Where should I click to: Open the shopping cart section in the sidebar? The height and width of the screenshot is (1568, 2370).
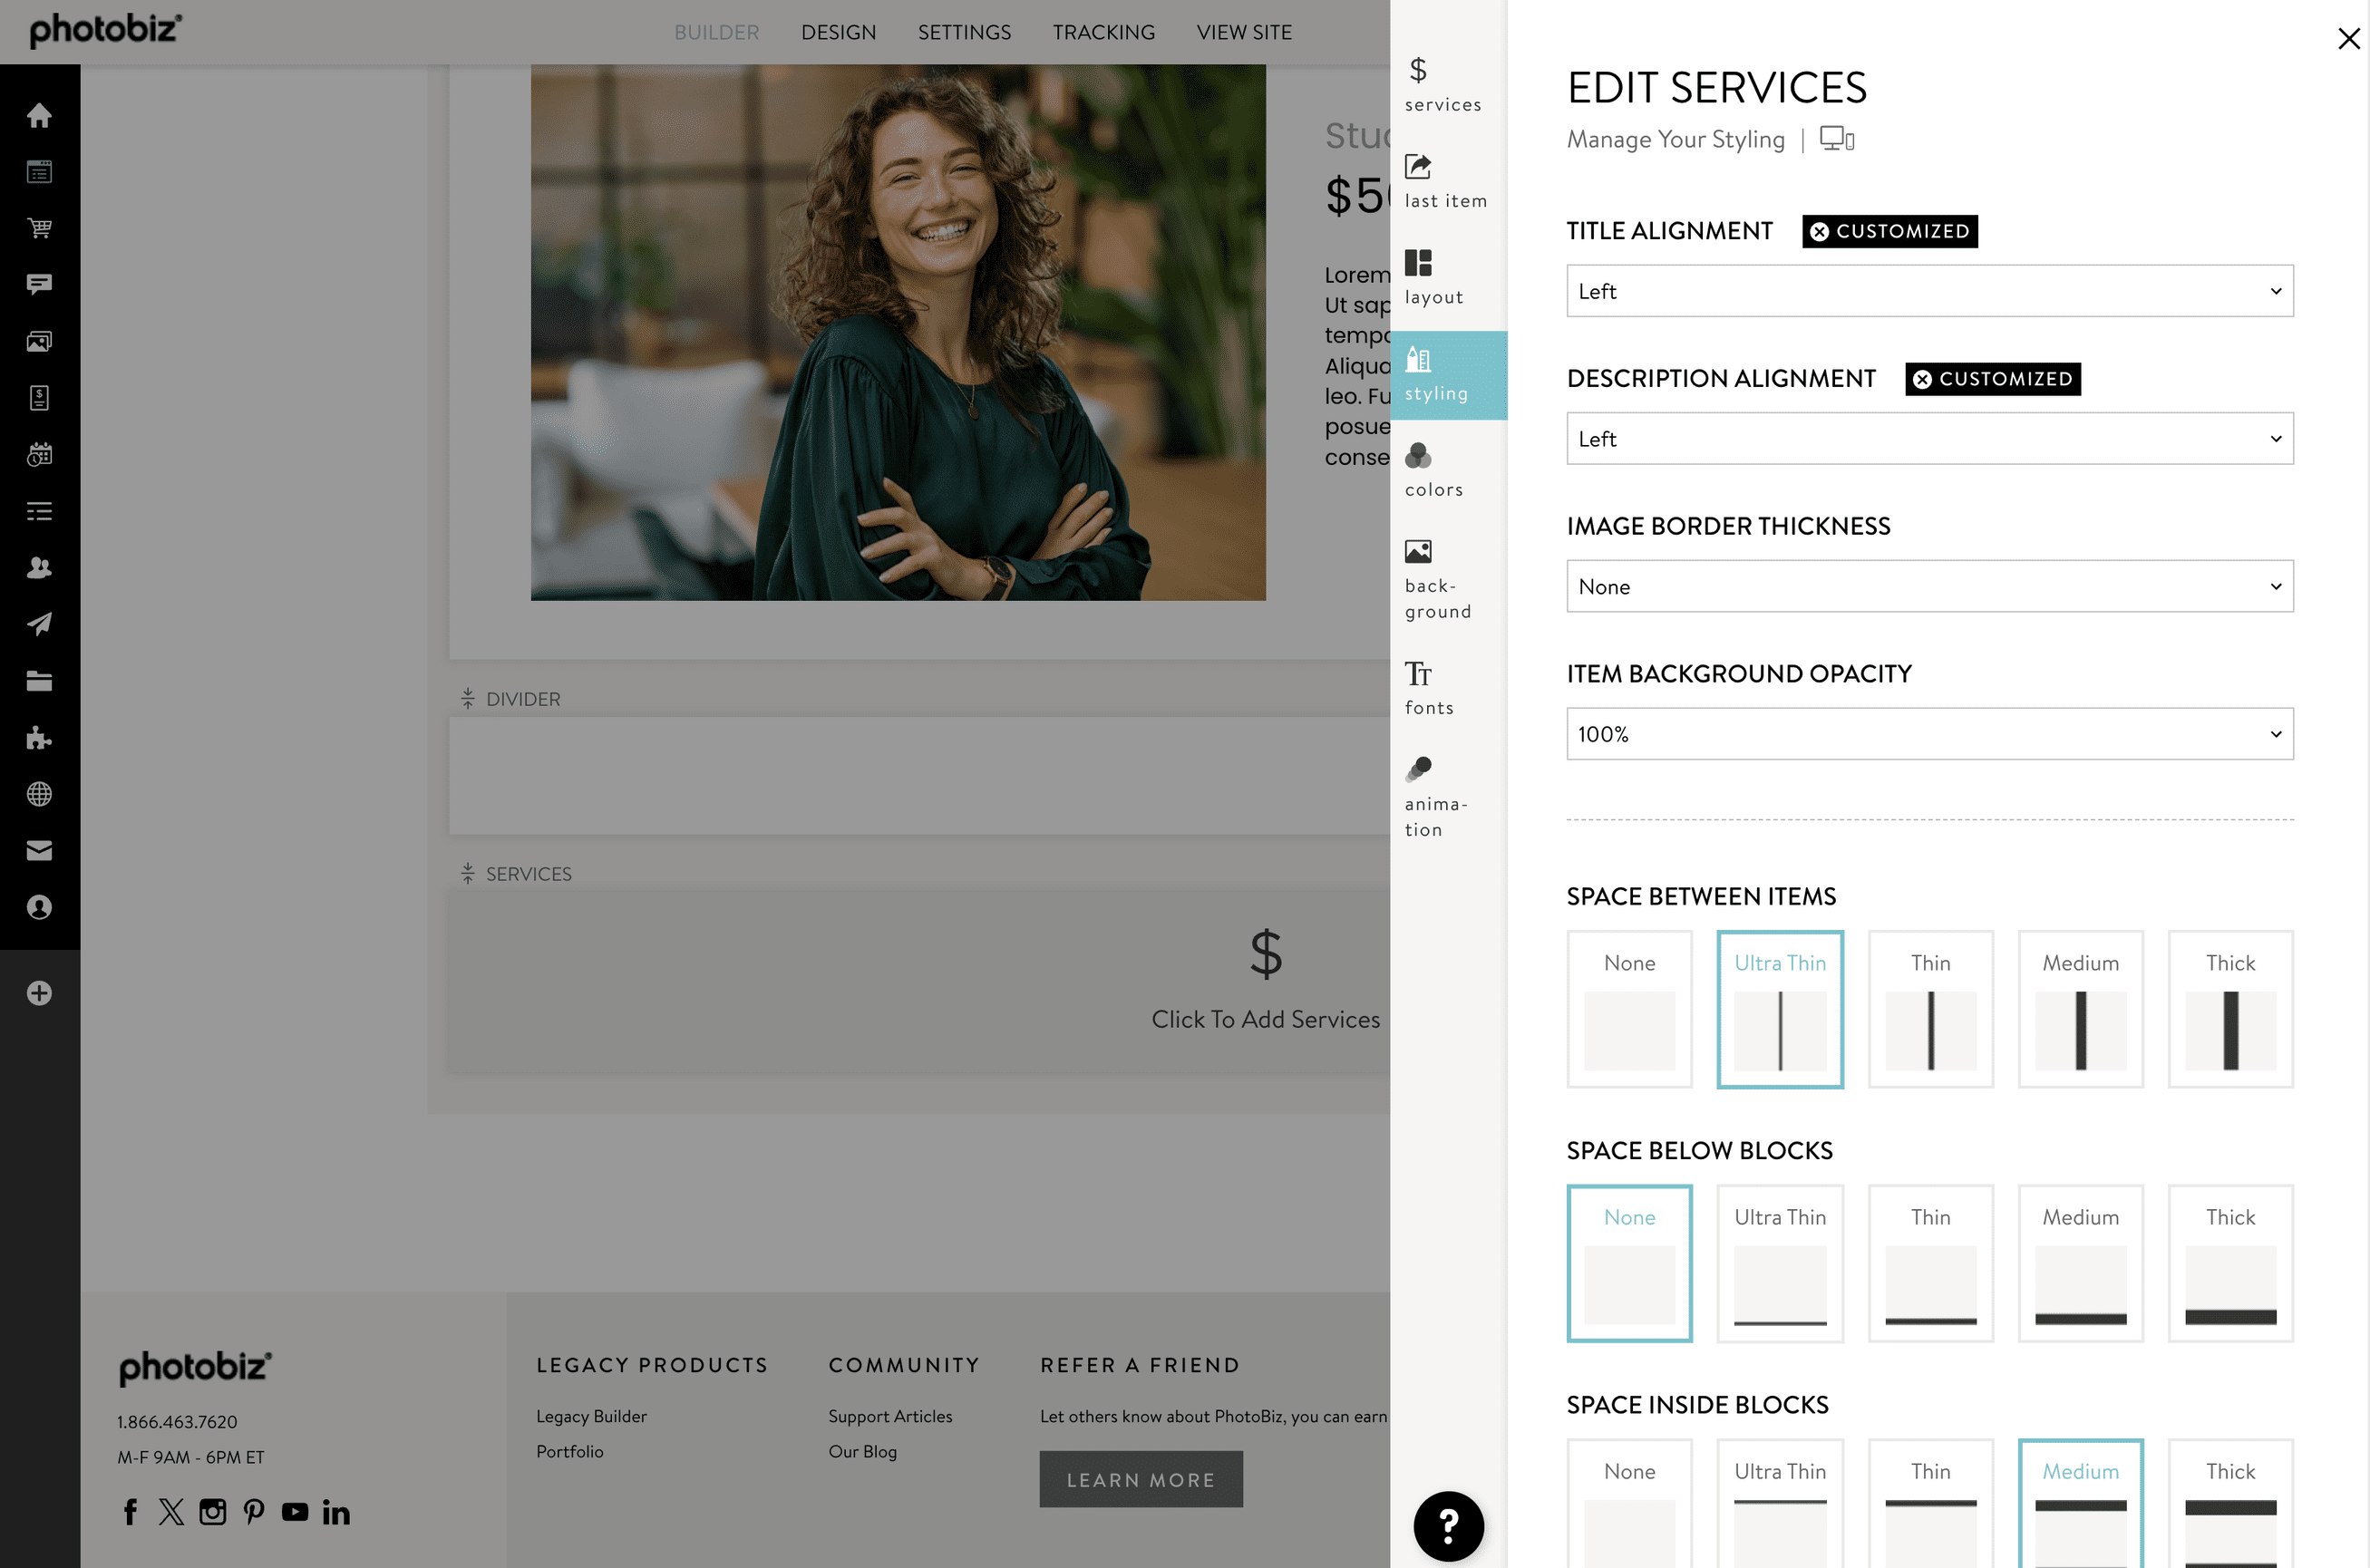[40, 228]
